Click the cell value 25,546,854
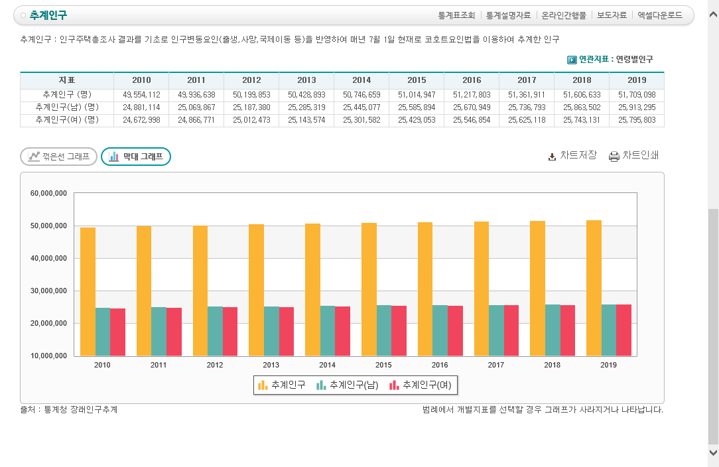The width and height of the screenshot is (719, 467). 472,120
